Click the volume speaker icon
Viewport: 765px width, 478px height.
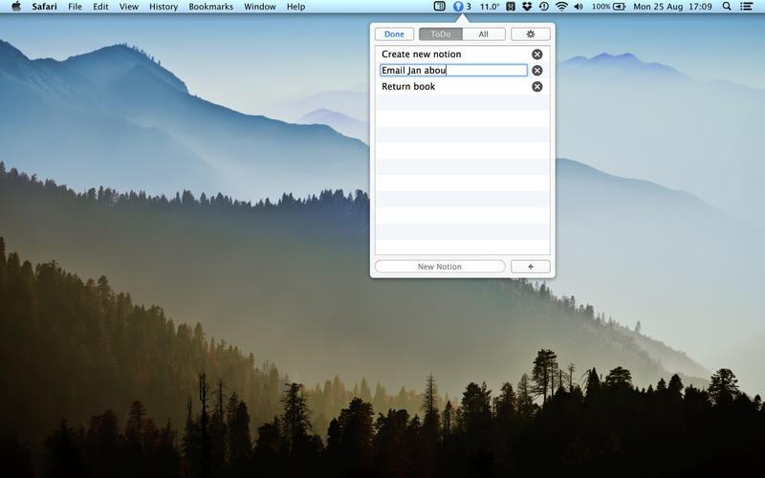pos(578,7)
